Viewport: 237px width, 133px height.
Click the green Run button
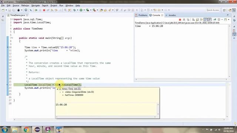(81, 10)
